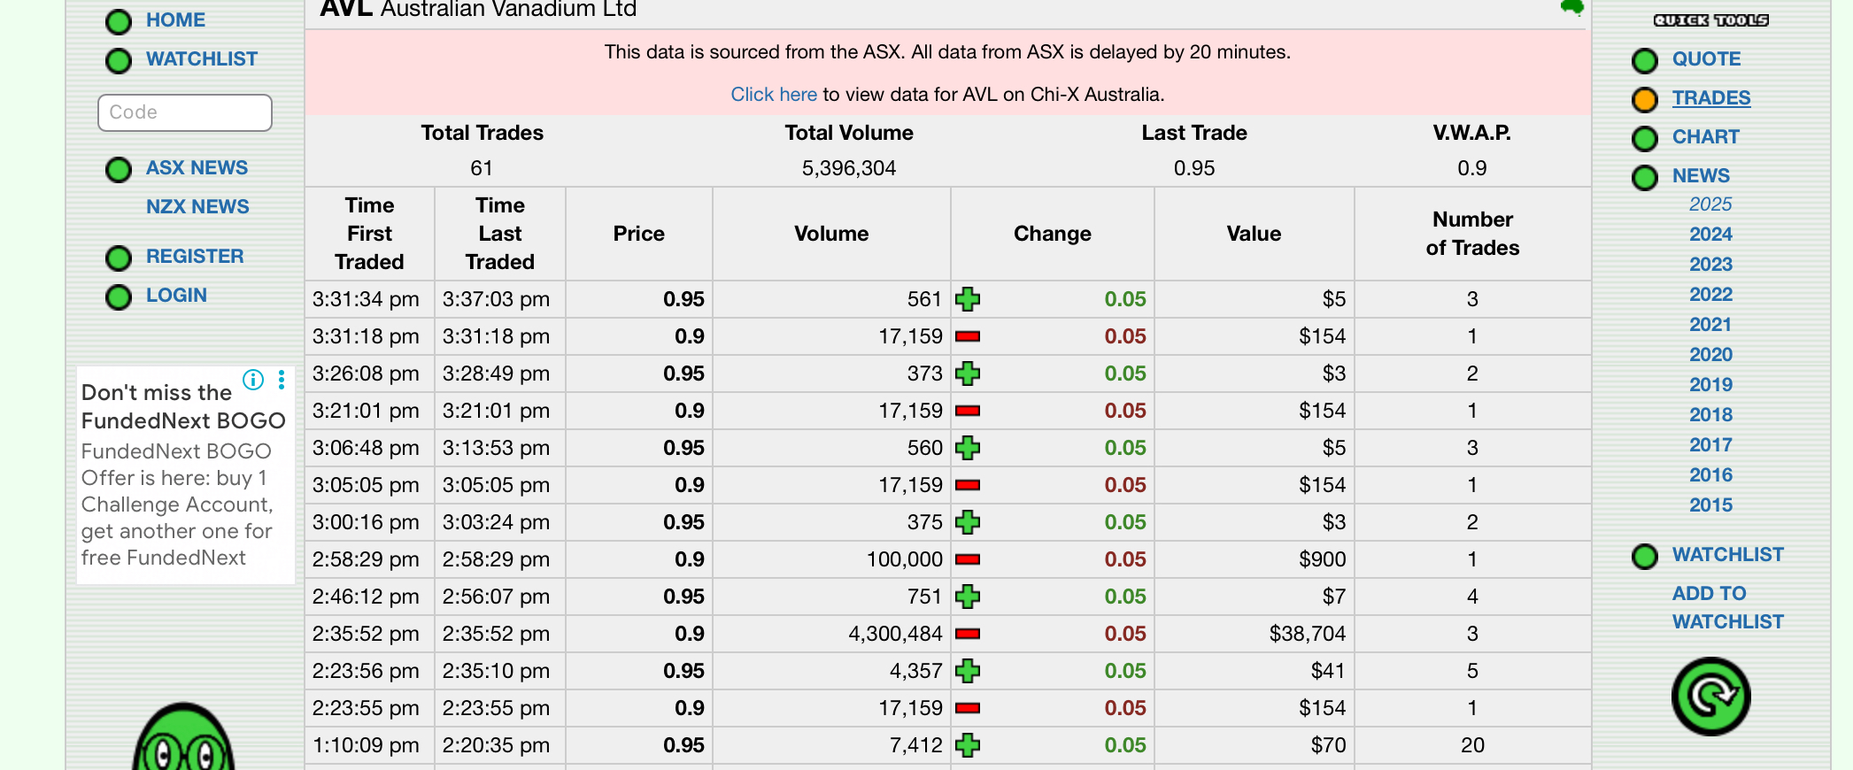
Task: Click the red minus icon in 3:21:01 pm row
Action: pos(968,411)
